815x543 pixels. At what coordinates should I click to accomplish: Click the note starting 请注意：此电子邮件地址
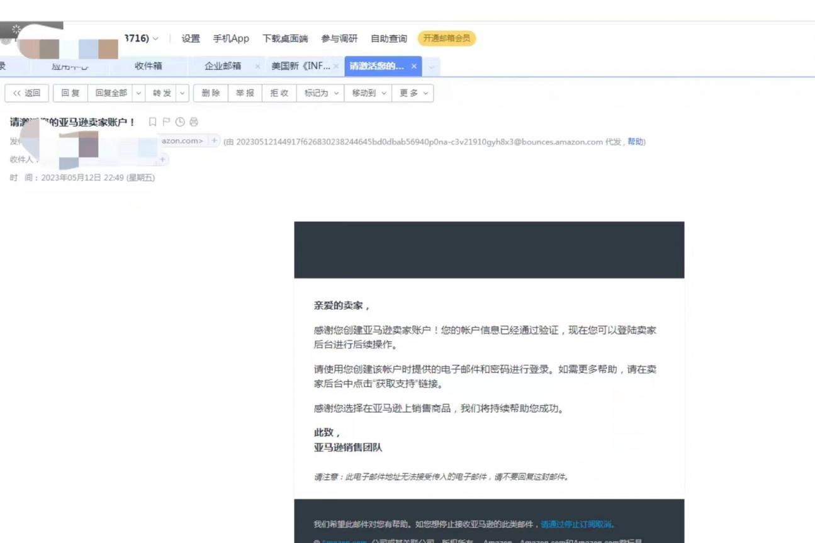point(442,477)
